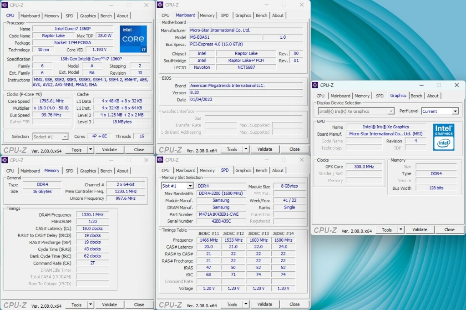Click the Intel Core i7 logo in the CPU window
Screen dimensions: 466x310
(x=133, y=39)
